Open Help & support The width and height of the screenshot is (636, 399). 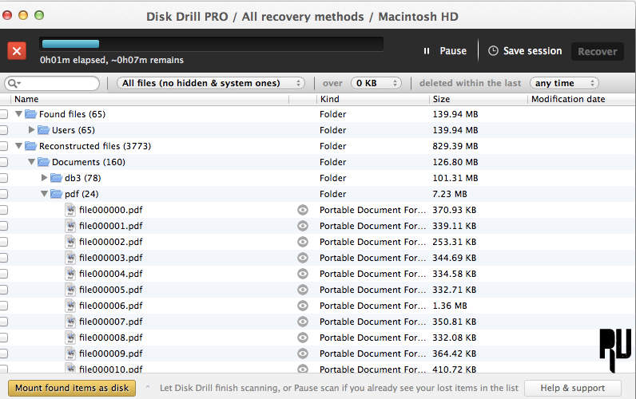click(x=572, y=388)
